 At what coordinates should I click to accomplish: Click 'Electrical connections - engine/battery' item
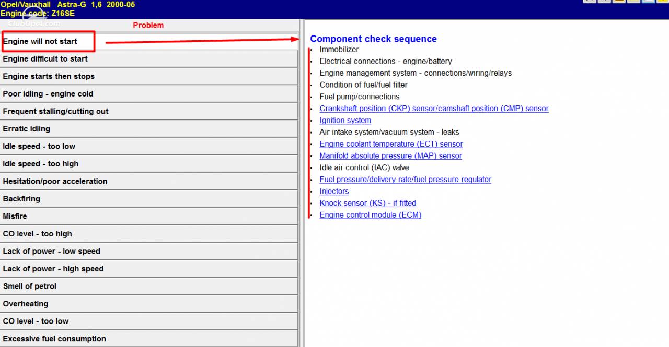(386, 61)
